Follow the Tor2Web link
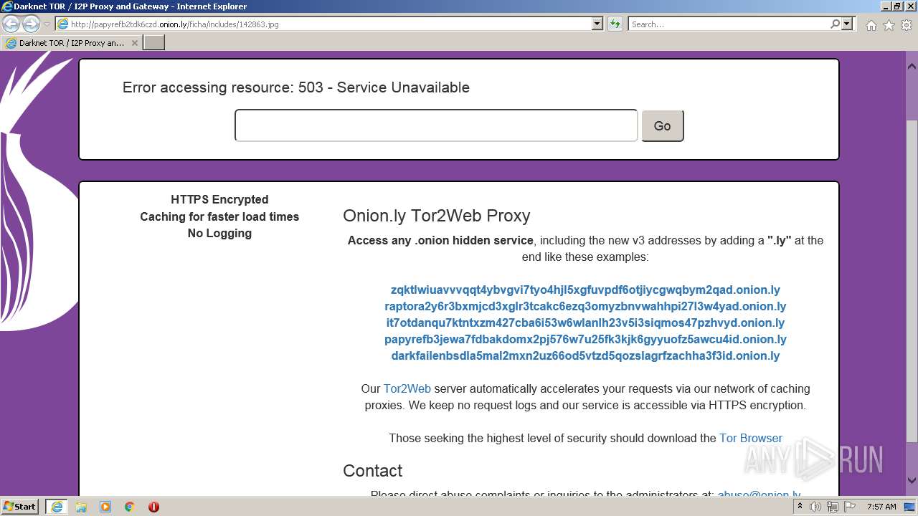Image resolution: width=918 pixels, height=516 pixels. [x=407, y=388]
